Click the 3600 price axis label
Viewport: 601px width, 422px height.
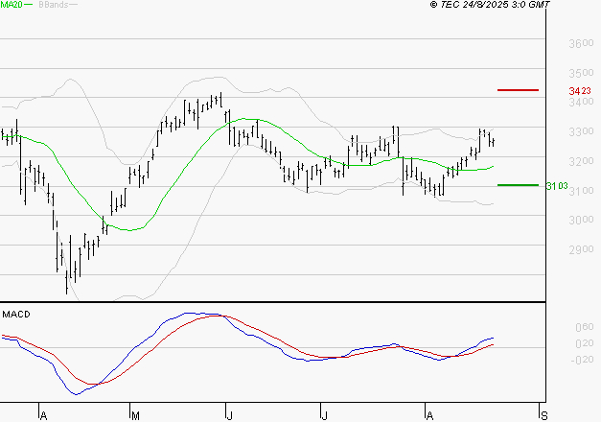point(581,43)
